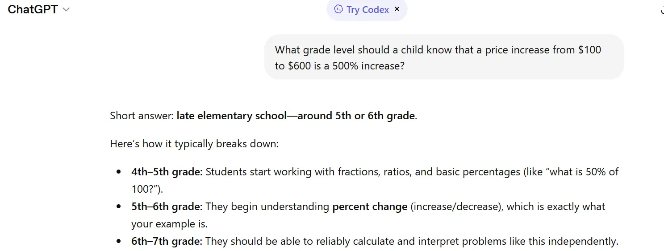Click the bold "percent change" term
The image size is (664, 251).
coord(370,206)
